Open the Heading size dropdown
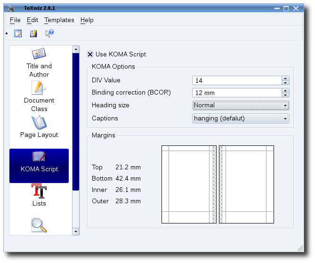 (x=241, y=105)
